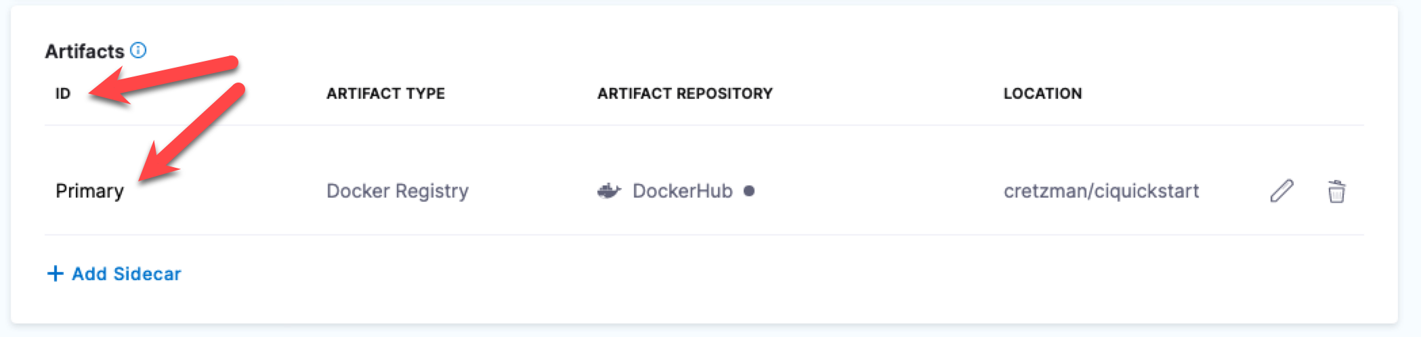Select the LOCATION column header
Image resolution: width=1421 pixels, height=337 pixels.
1042,93
